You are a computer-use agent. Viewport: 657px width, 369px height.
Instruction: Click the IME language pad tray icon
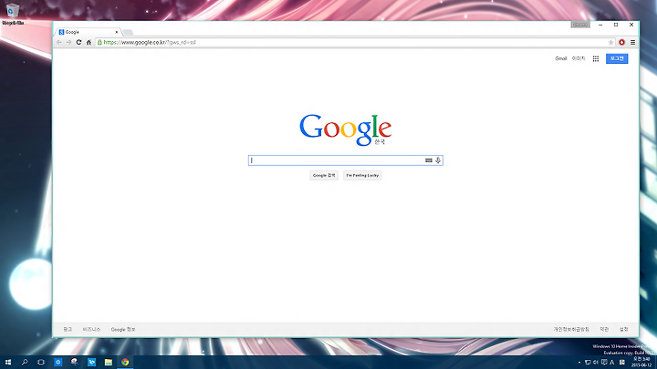621,363
